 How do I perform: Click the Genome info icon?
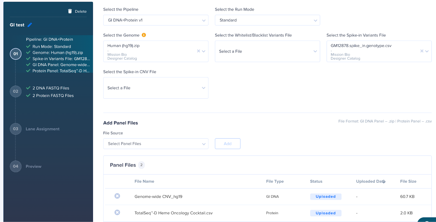(x=144, y=35)
